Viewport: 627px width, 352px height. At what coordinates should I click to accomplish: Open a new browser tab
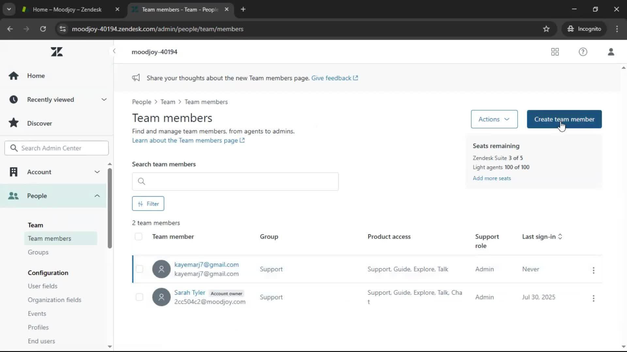coord(243,9)
